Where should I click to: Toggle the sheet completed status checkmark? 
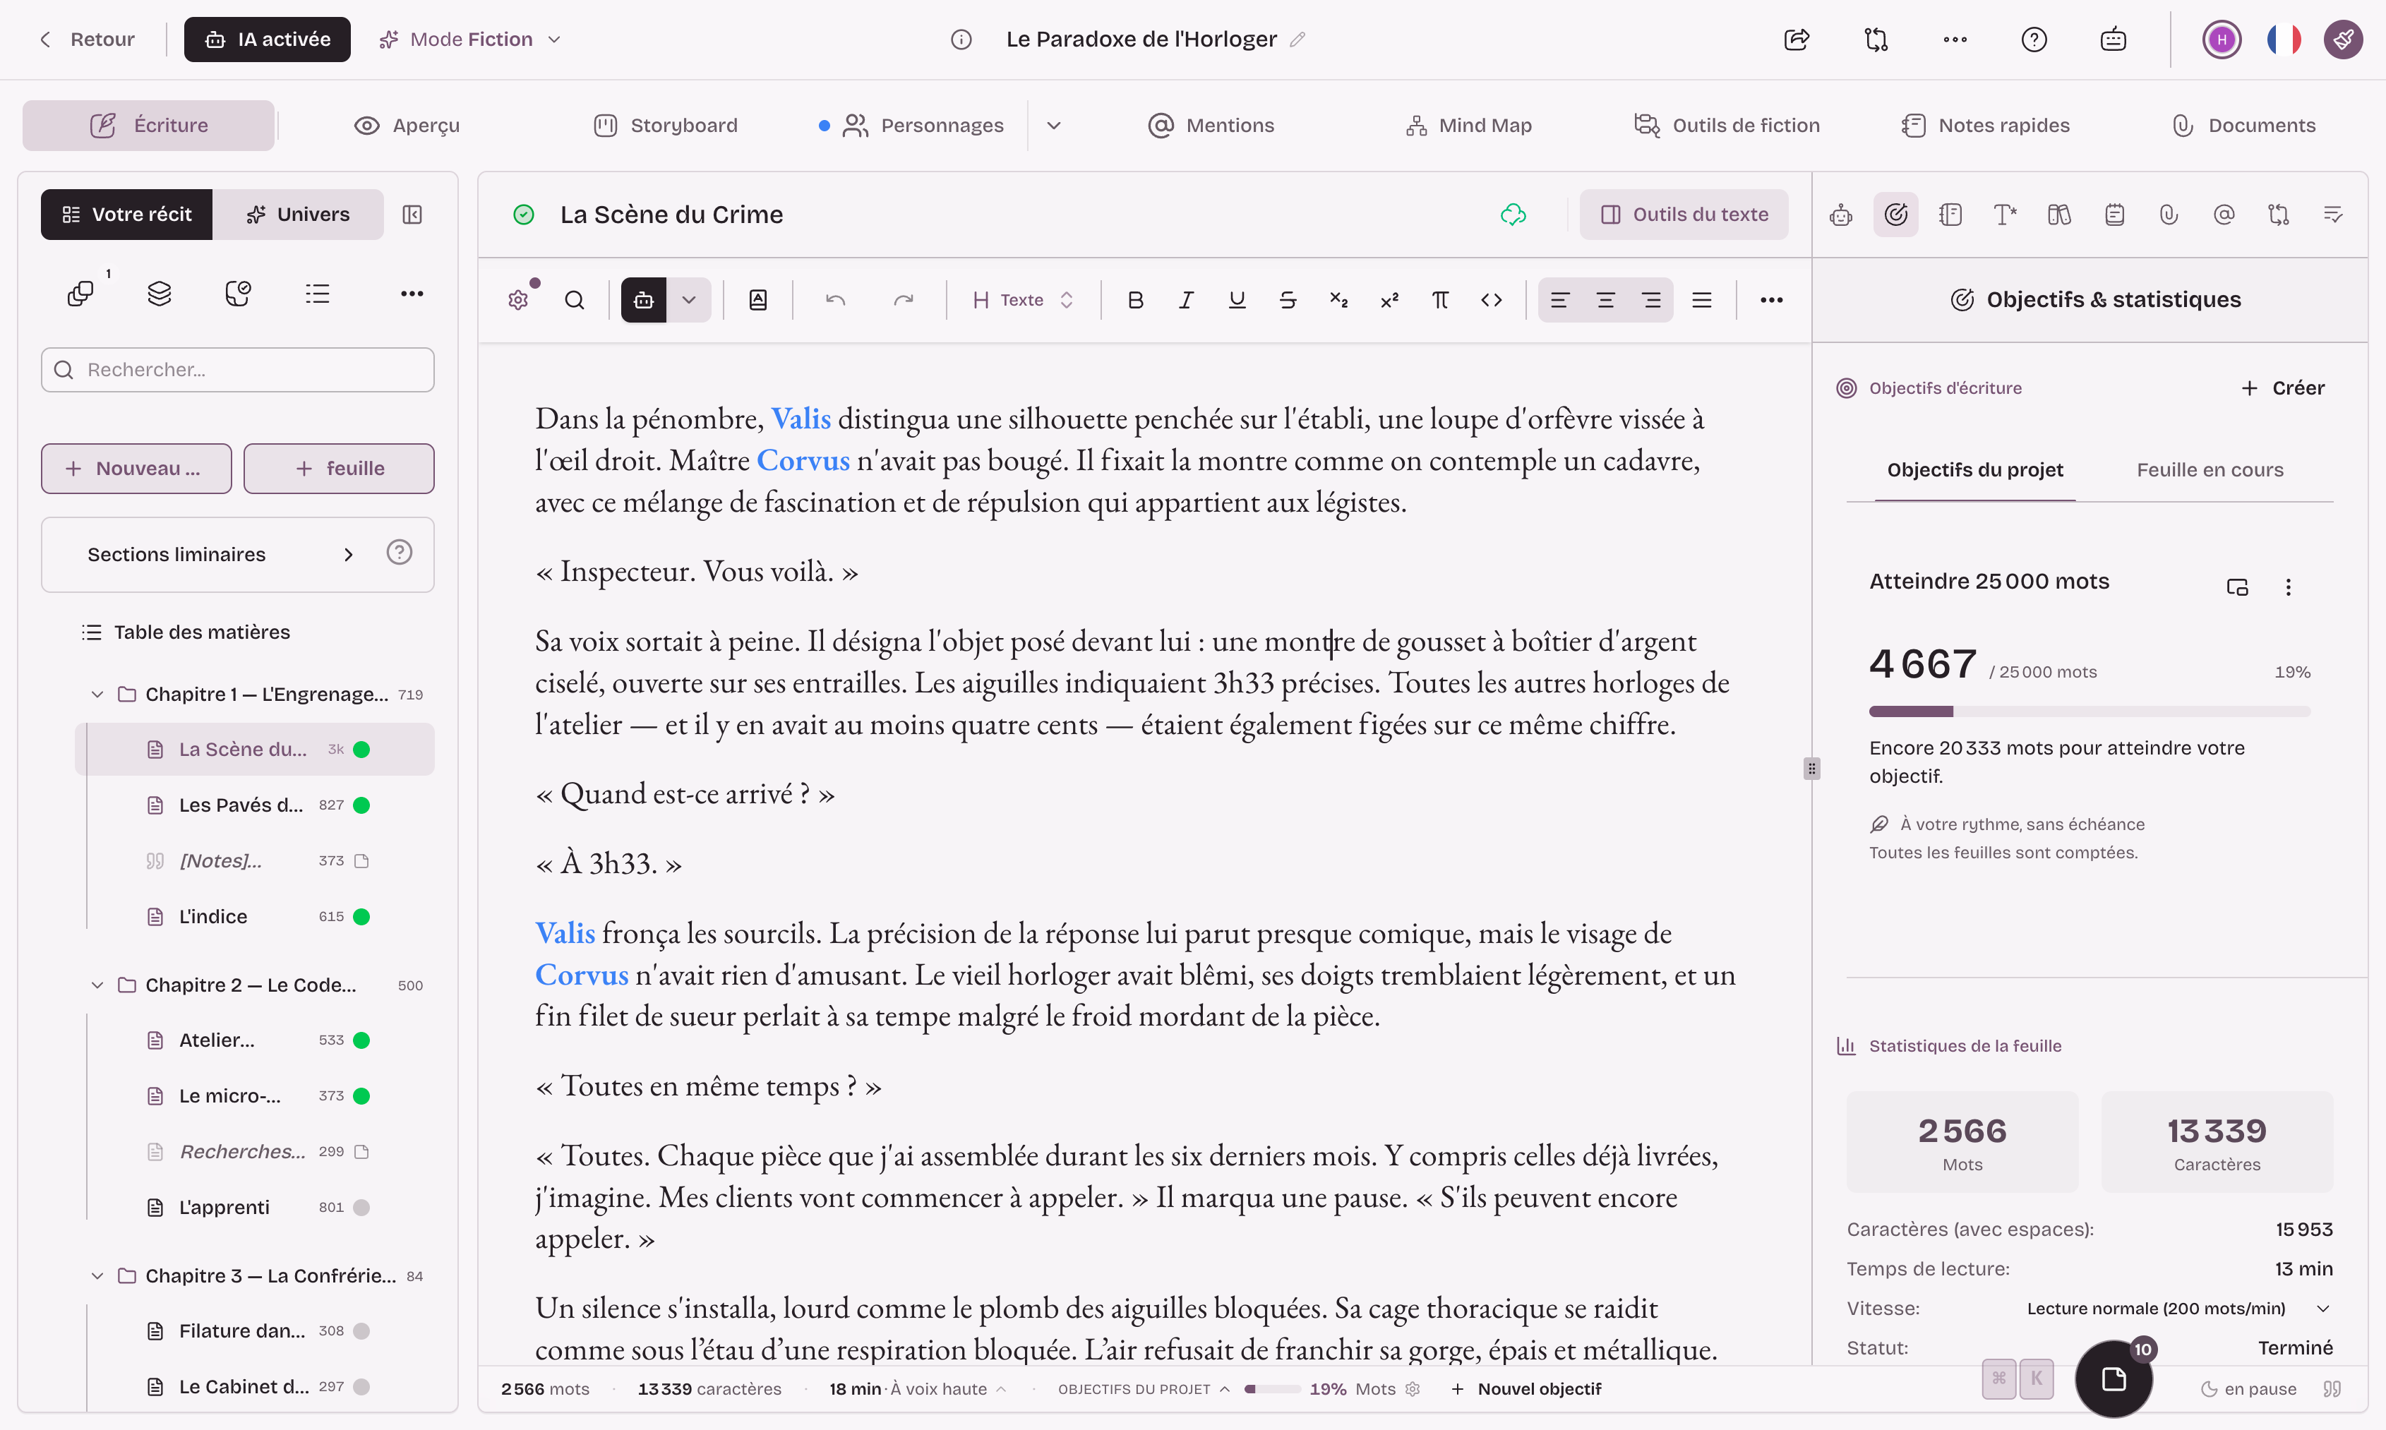pos(523,215)
